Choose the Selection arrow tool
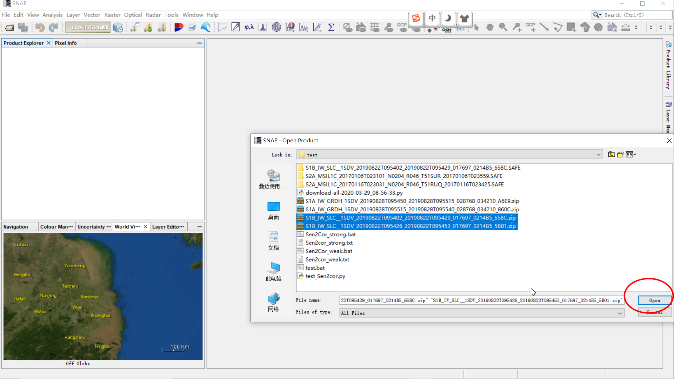 click(476, 27)
